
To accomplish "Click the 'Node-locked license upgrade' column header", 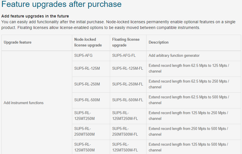I will pyautogui.click(x=88, y=42).
